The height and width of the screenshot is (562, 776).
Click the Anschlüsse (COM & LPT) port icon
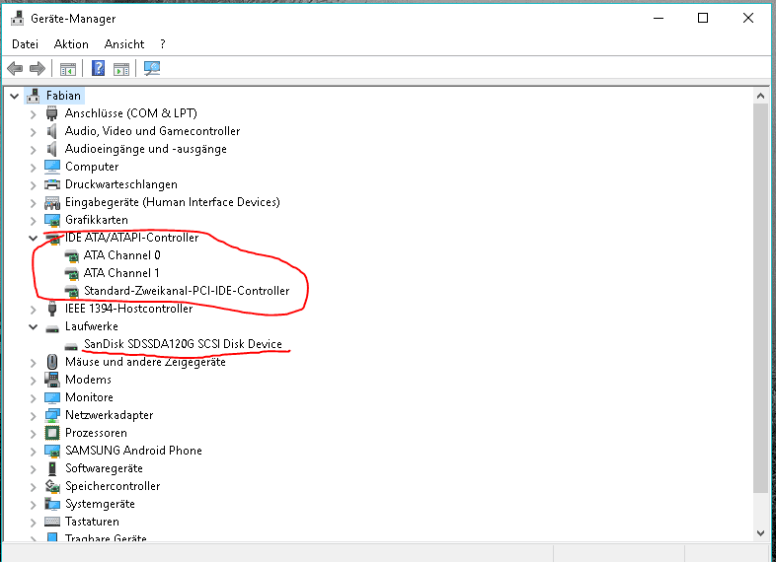point(52,113)
